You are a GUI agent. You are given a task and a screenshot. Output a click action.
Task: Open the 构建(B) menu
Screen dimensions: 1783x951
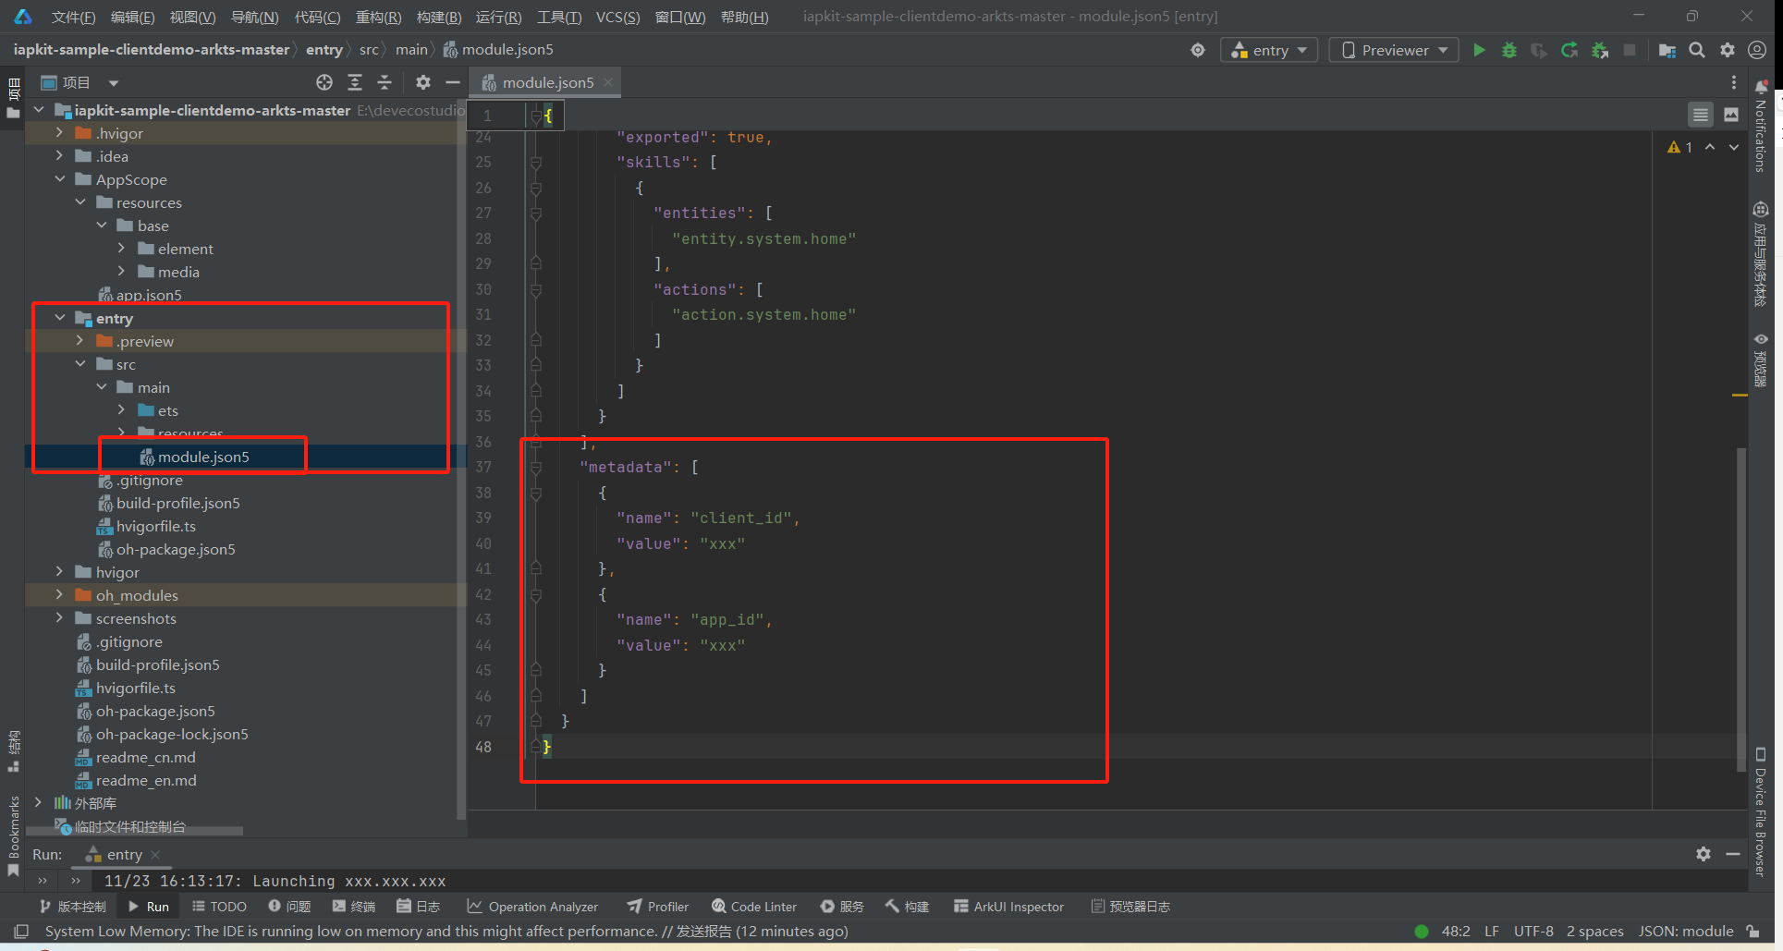click(438, 17)
